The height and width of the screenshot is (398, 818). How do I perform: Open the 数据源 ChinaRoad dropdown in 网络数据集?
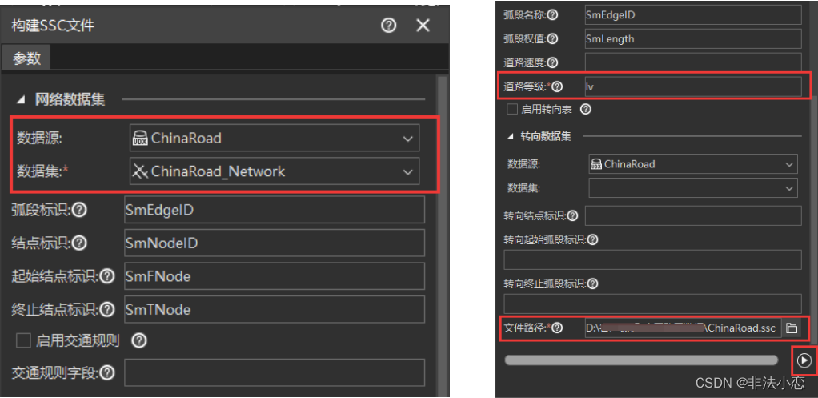tap(275, 139)
